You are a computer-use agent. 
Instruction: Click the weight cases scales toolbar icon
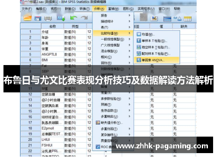tap(178, 19)
